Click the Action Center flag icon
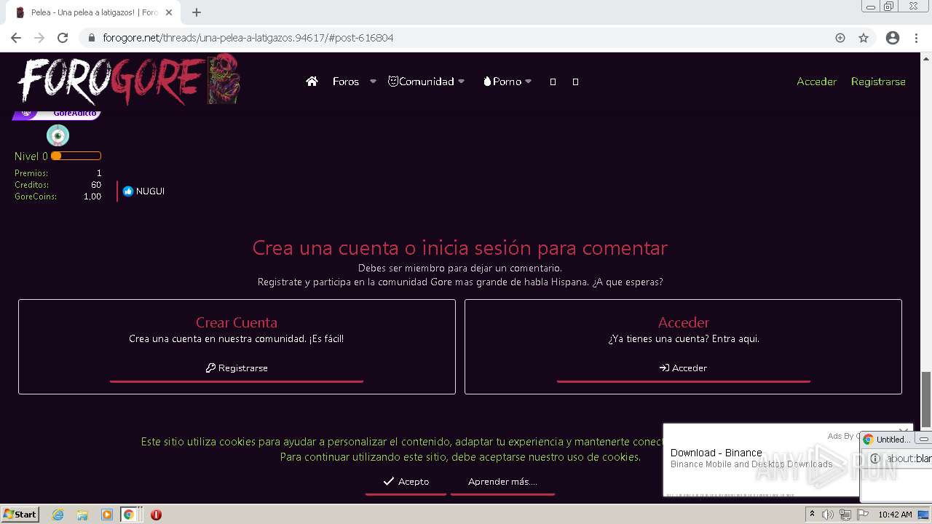Image resolution: width=932 pixels, height=524 pixels. (x=862, y=515)
